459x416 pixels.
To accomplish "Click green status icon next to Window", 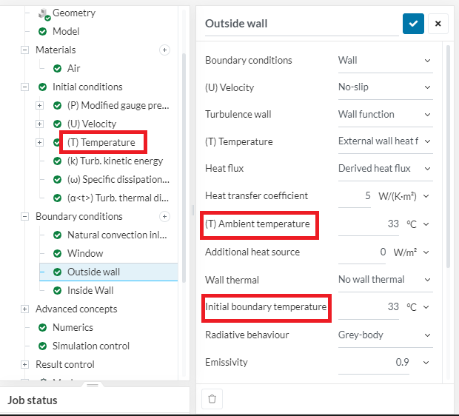I will pyautogui.click(x=57, y=253).
